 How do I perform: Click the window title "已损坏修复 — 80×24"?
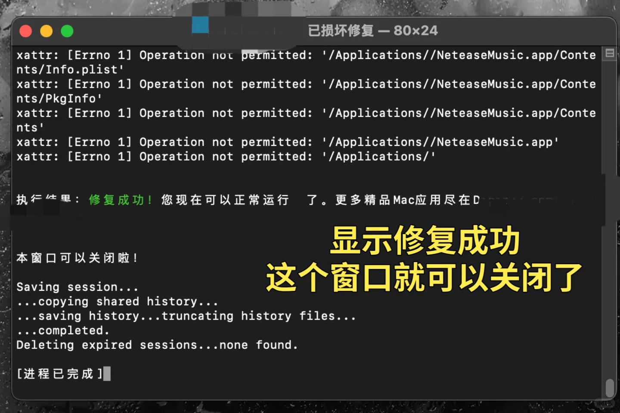(x=373, y=31)
